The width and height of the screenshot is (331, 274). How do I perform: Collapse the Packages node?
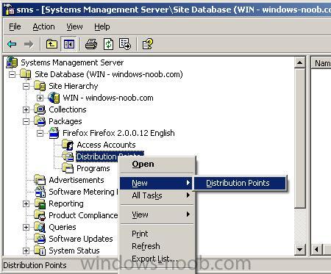pos(26,121)
